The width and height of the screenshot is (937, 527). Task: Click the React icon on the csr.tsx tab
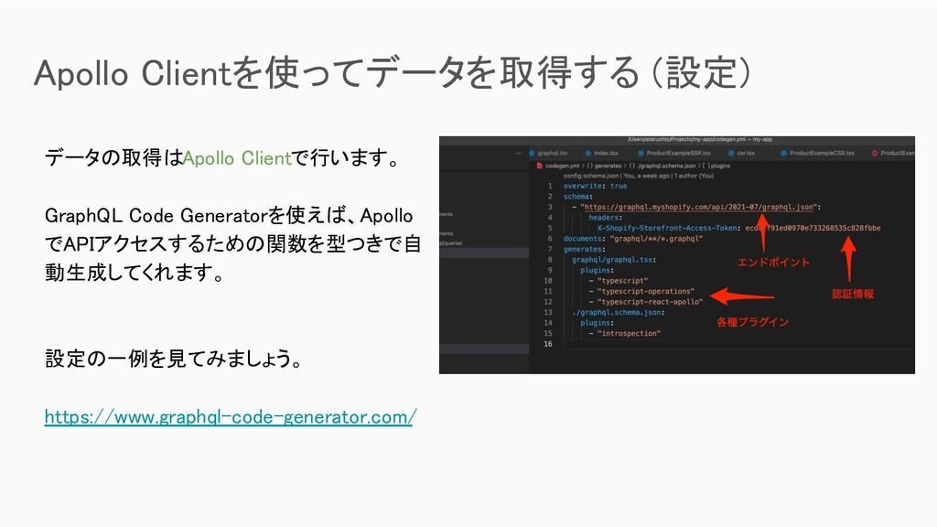click(x=731, y=153)
